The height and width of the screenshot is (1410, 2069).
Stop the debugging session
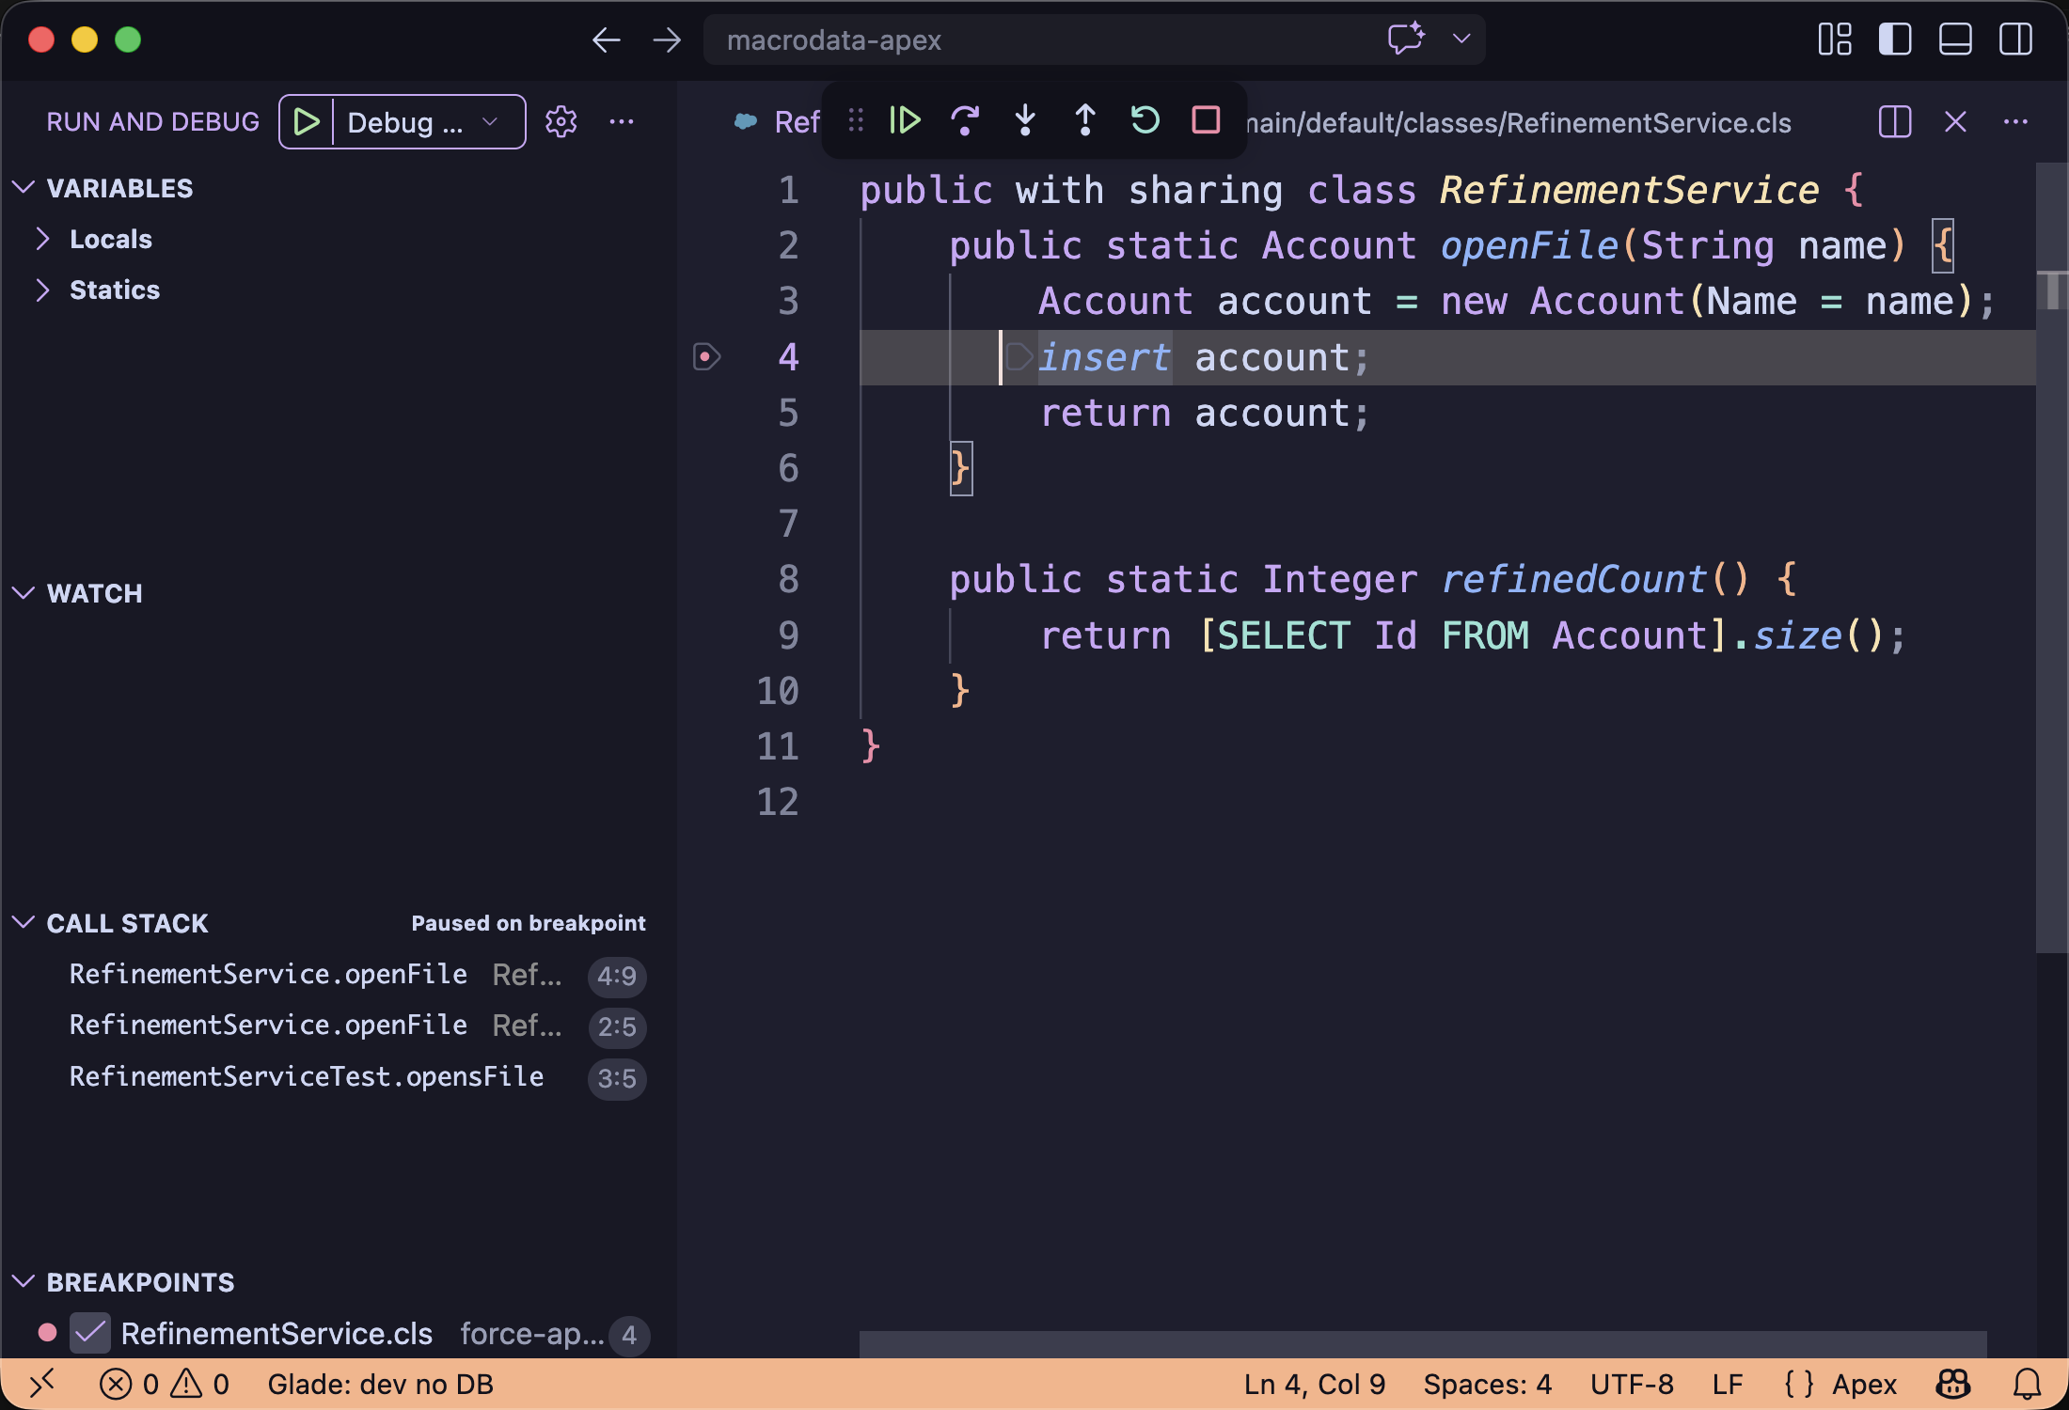coord(1206,120)
